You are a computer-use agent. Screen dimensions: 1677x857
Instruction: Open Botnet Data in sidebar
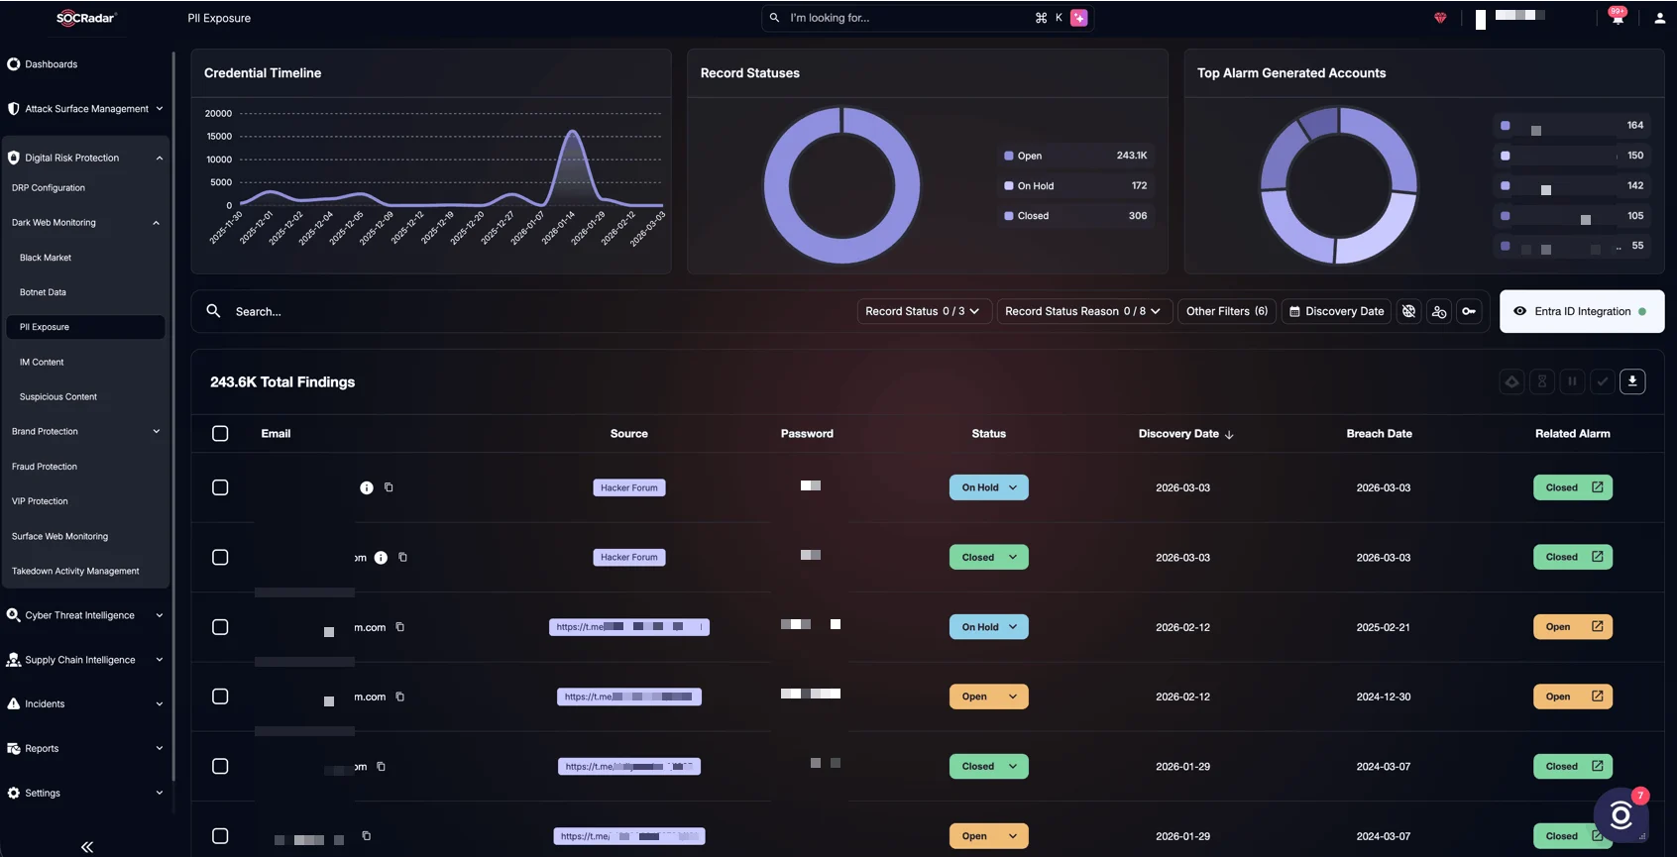tap(43, 292)
